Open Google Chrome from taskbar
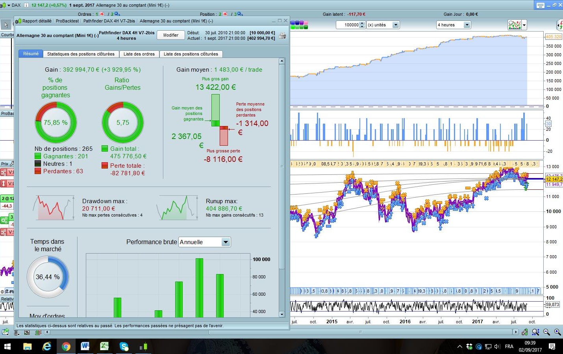The image size is (563, 354). tap(66, 347)
